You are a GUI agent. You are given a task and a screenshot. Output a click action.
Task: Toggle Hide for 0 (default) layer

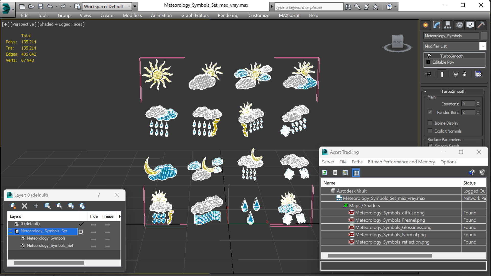[x=93, y=224]
